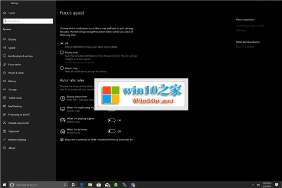The width and height of the screenshot is (282, 188).
Task: Open the During these times rule
Action: tap(77, 98)
